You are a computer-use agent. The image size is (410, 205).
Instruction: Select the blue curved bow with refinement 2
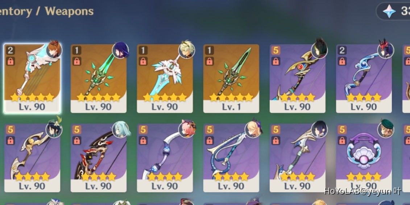pyautogui.click(x=364, y=78)
